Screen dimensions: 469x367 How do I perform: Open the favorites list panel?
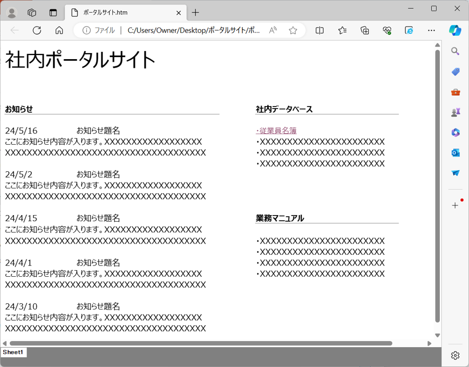point(342,31)
